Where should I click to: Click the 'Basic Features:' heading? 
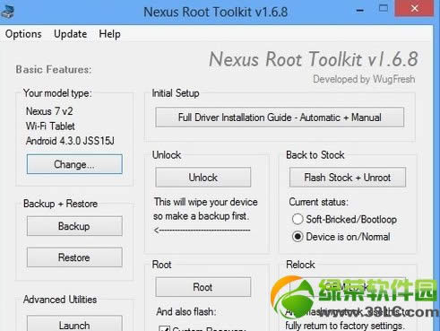[x=54, y=69]
